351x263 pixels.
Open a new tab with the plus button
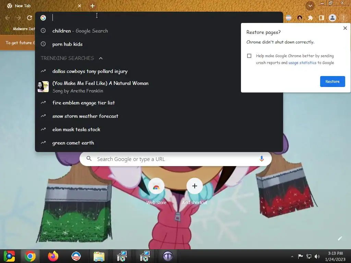93,6
